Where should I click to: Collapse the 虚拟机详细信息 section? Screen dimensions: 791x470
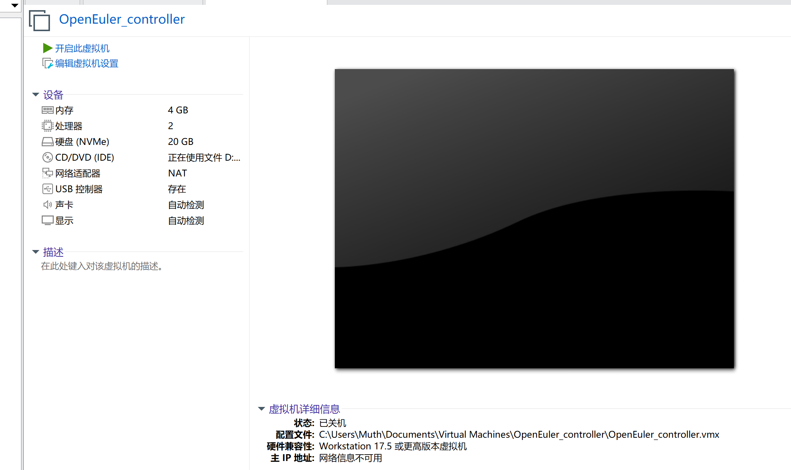click(261, 409)
